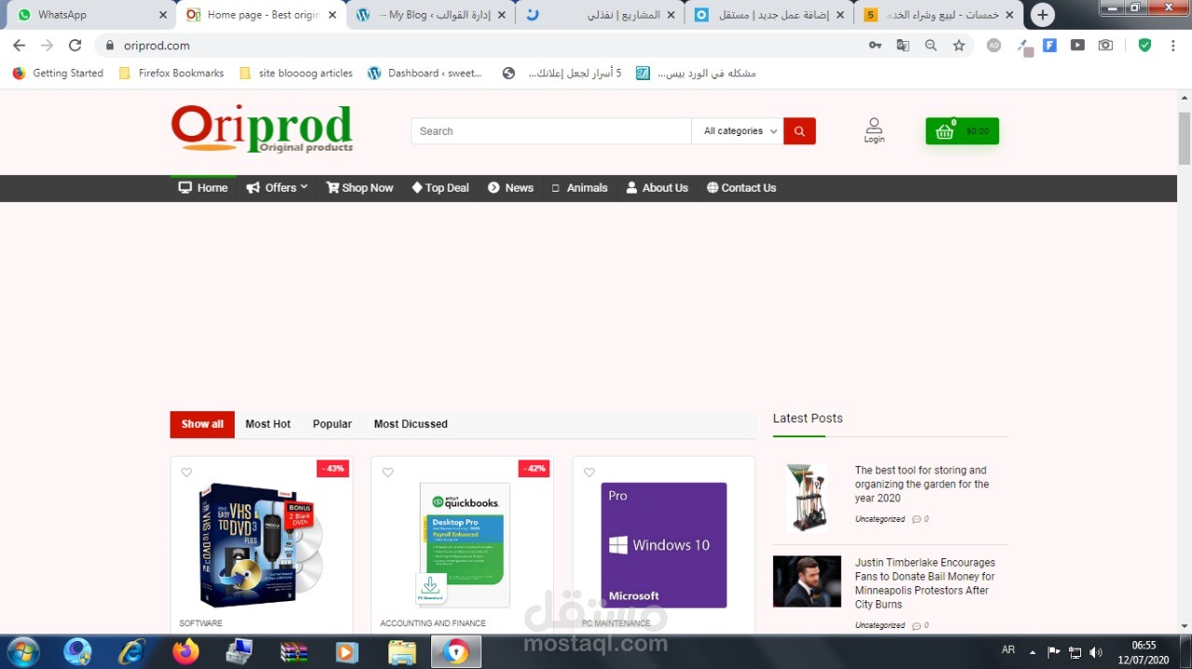Reload the oriprod.com page

tap(75, 45)
